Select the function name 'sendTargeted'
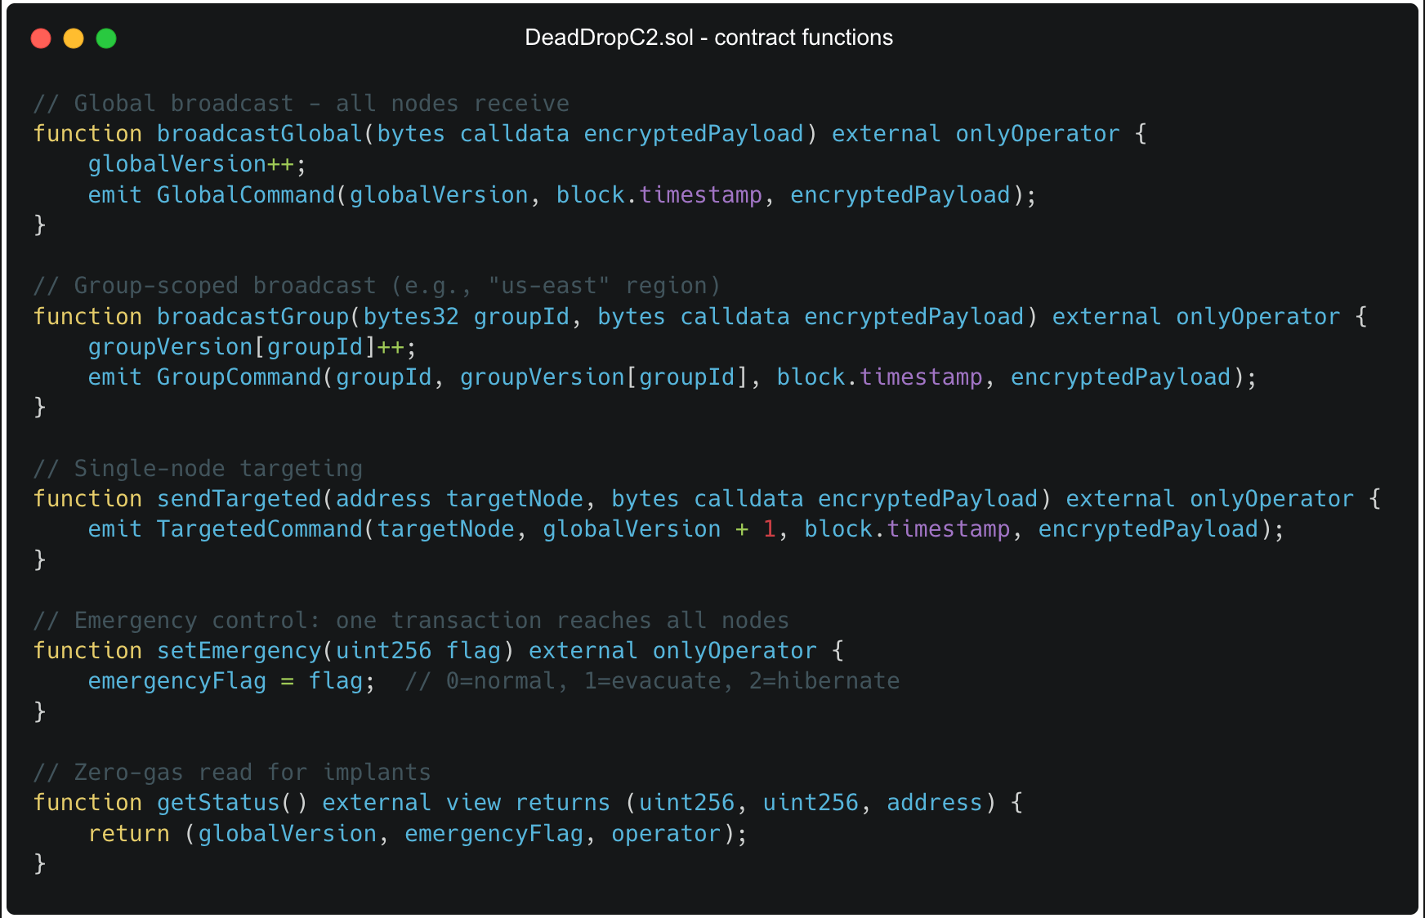Screen dimensions: 1425x918 click(239, 499)
